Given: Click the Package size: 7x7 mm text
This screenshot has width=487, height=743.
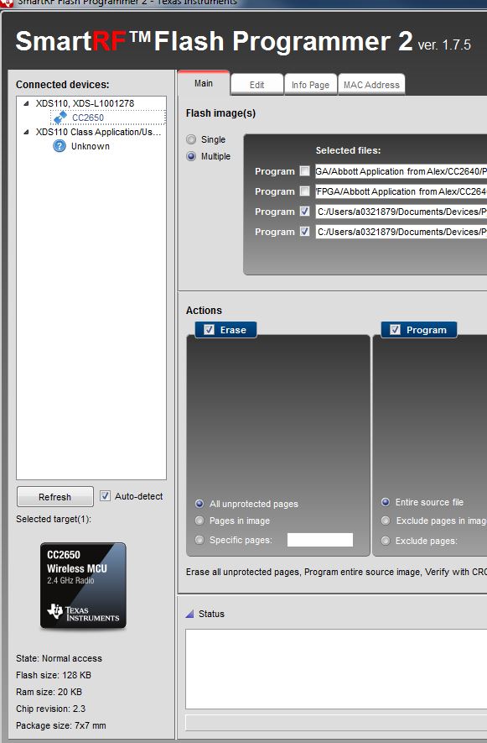Looking at the screenshot, I should (61, 726).
